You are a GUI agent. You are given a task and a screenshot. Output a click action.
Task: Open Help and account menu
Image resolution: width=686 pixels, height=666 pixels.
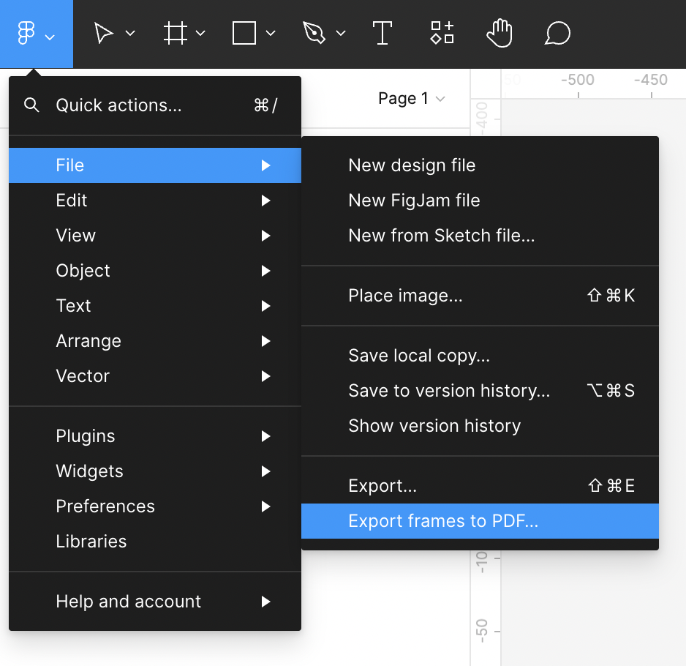pyautogui.click(x=155, y=602)
